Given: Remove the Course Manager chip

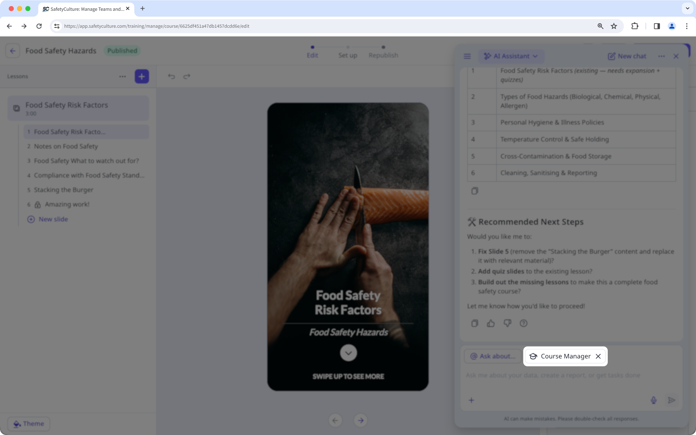Looking at the screenshot, I should tap(598, 356).
